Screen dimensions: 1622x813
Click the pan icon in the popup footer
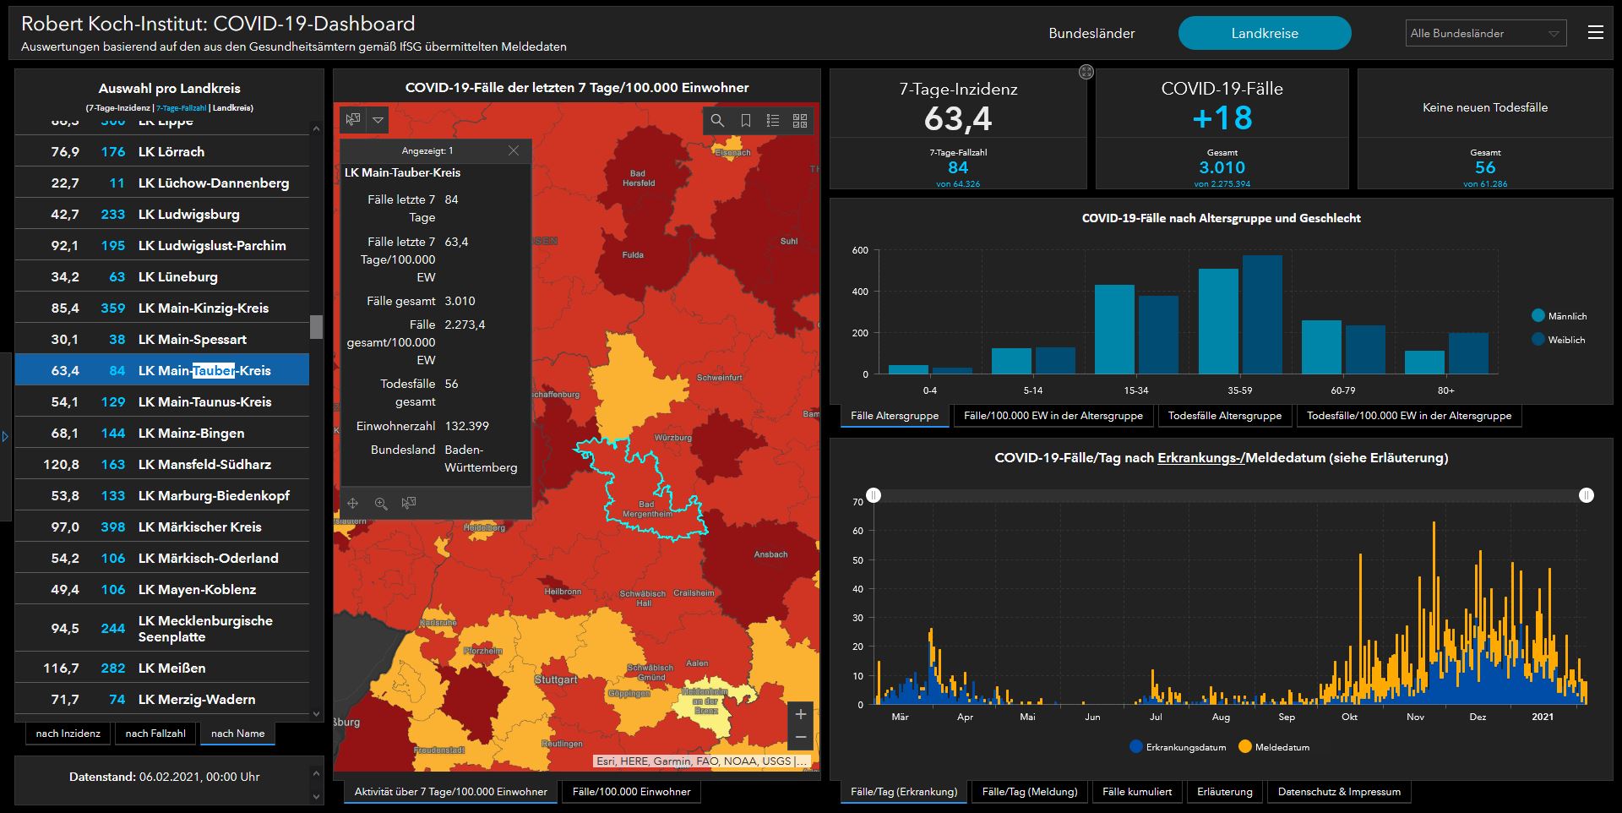353,504
